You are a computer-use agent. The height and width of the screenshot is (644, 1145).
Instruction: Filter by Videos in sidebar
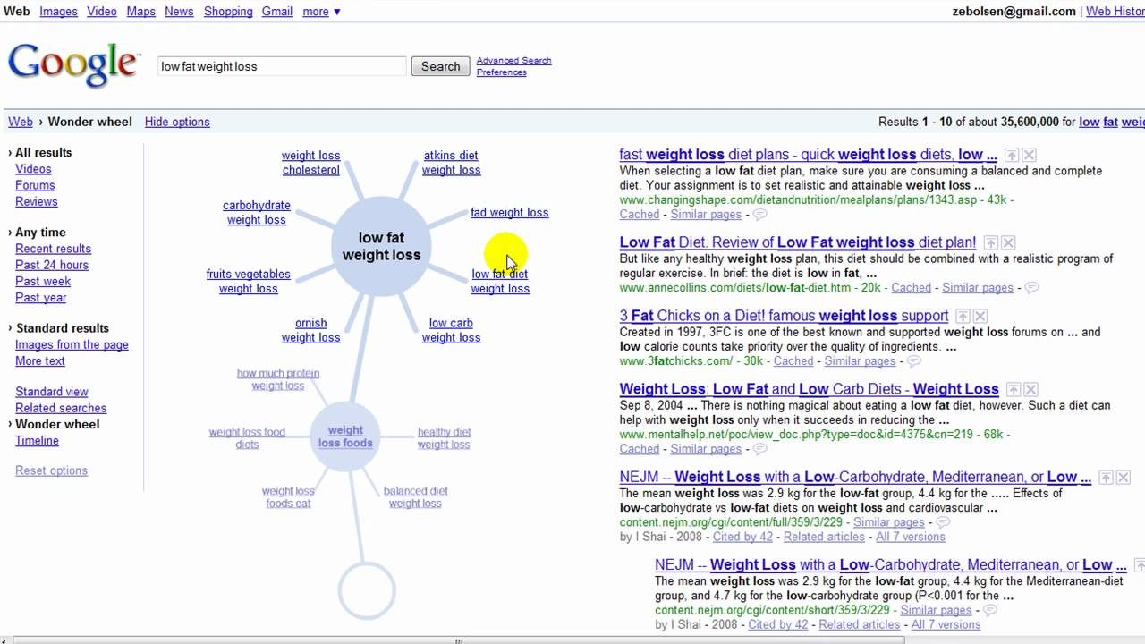tap(33, 169)
